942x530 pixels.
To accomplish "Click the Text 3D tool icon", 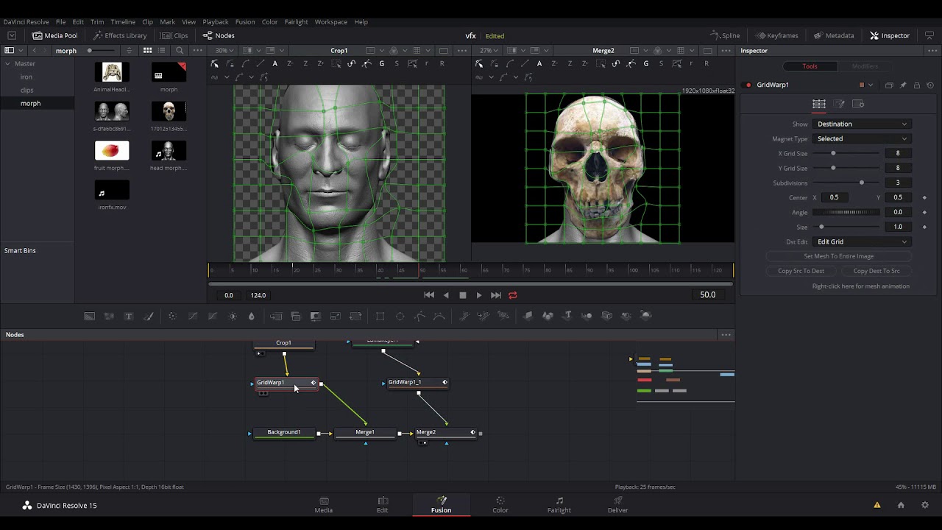I will (x=567, y=316).
